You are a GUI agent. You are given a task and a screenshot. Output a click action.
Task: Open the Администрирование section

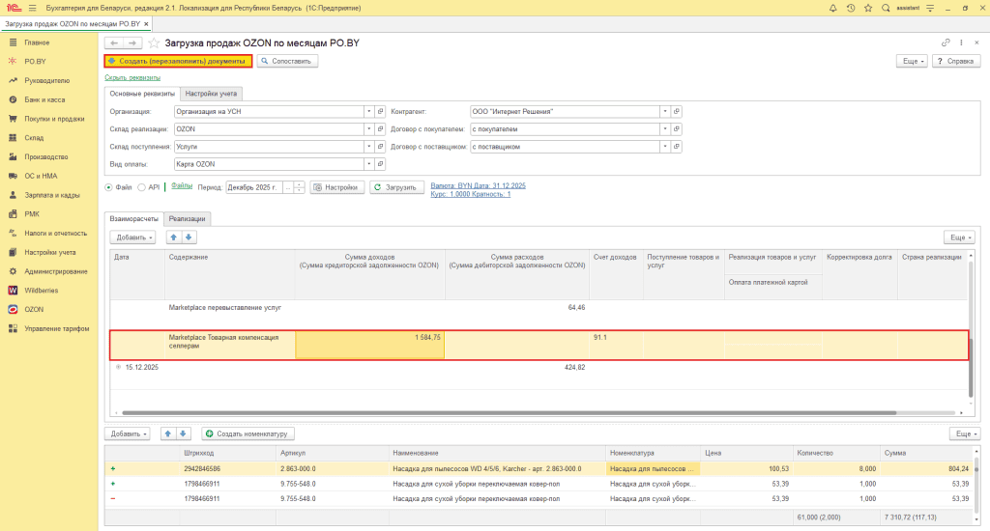click(x=55, y=271)
